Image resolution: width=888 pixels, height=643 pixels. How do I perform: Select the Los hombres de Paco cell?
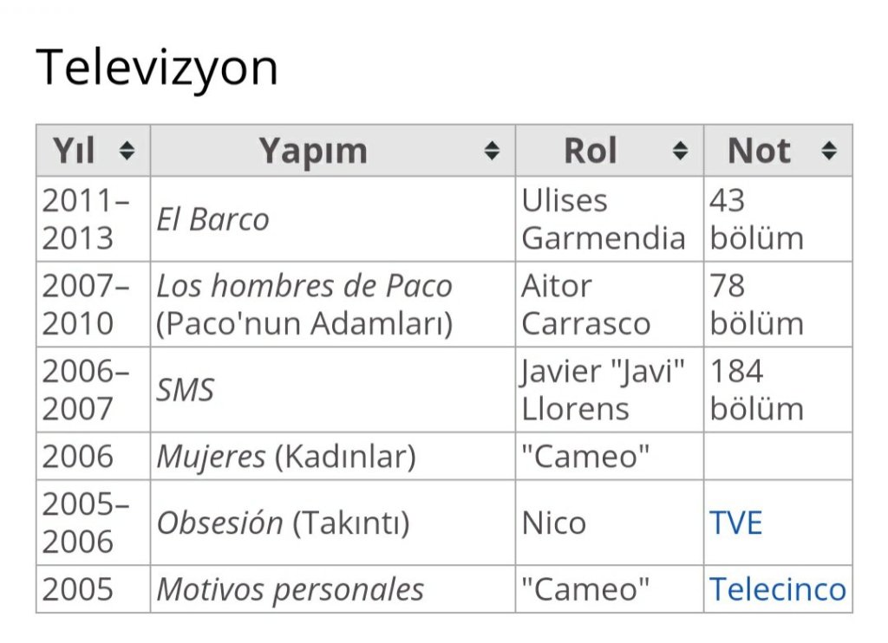click(304, 304)
